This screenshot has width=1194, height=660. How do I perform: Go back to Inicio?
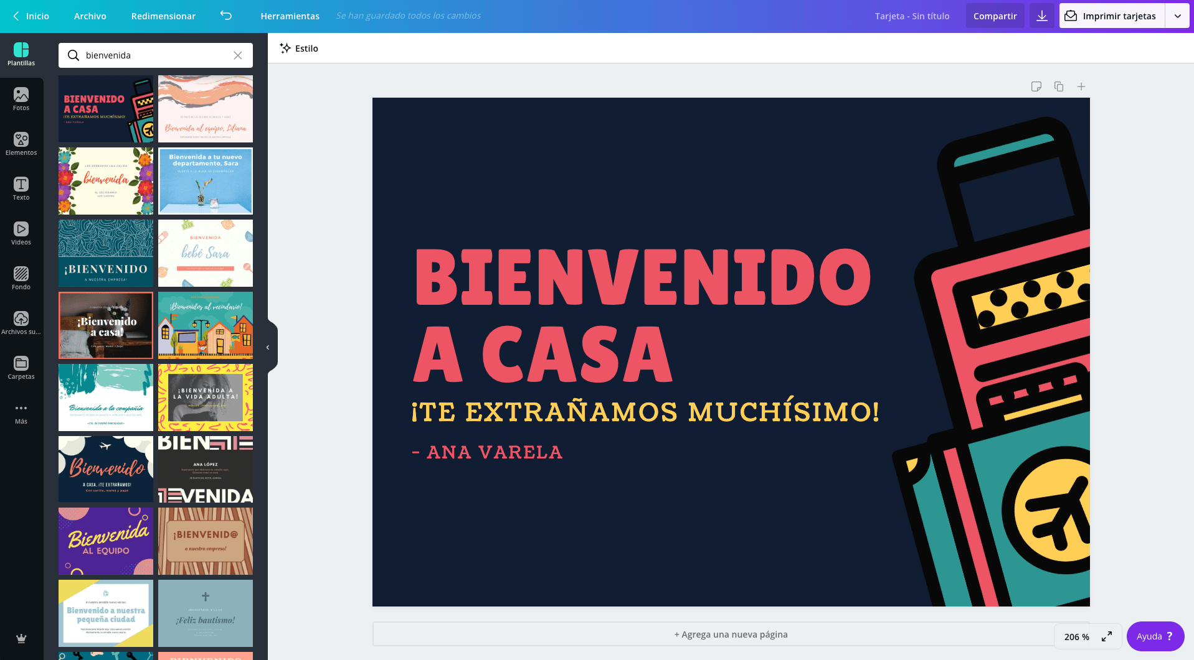[x=31, y=16]
